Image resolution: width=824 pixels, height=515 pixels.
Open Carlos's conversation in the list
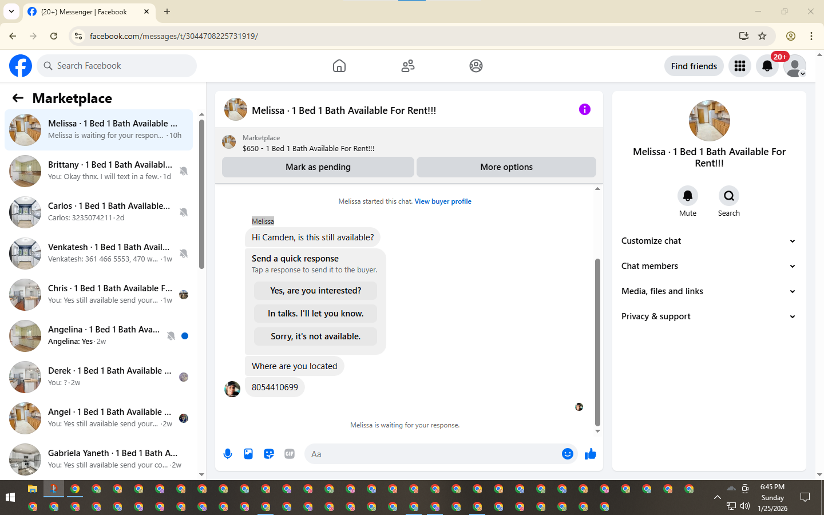pos(98,212)
